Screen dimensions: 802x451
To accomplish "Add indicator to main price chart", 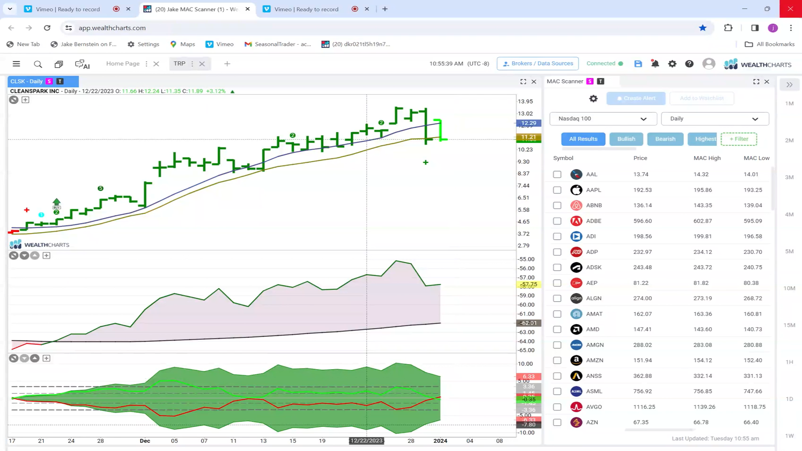I will click(25, 100).
